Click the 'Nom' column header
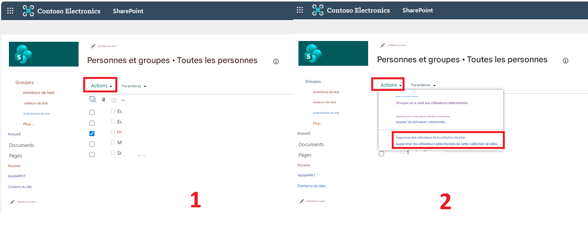Screen dimensions: 588x234 click(123, 101)
